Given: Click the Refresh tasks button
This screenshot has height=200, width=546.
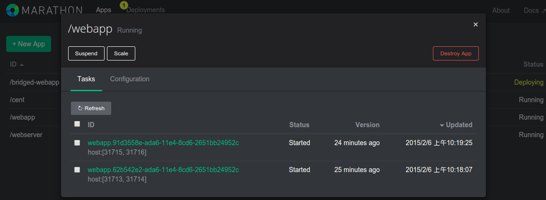Looking at the screenshot, I should (91, 108).
